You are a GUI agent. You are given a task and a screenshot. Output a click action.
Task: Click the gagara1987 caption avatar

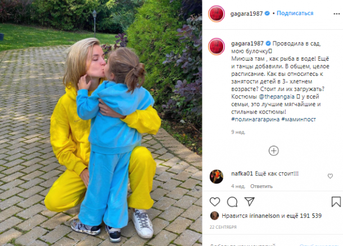click(216, 47)
